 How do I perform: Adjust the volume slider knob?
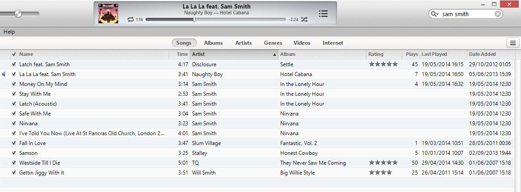(18, 13)
